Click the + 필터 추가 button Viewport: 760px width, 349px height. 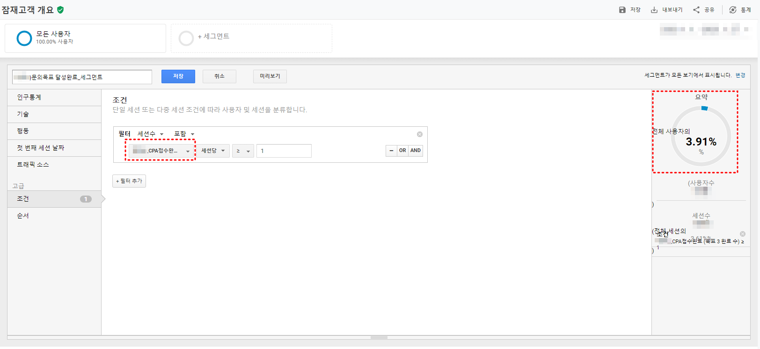[129, 181]
